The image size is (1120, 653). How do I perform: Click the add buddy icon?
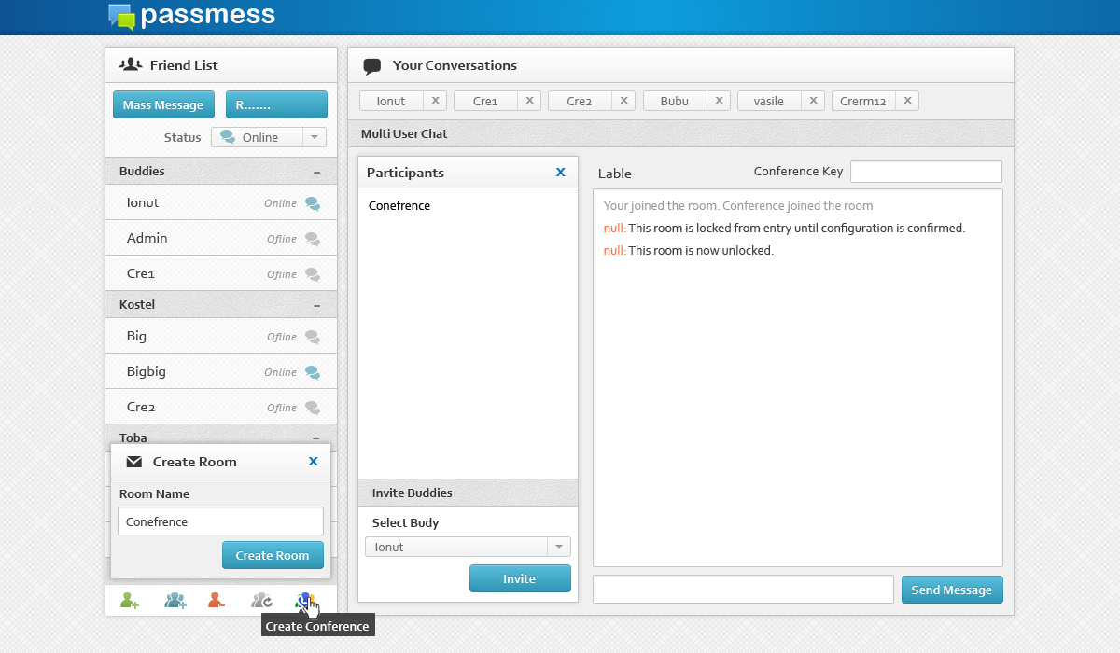coord(130,601)
